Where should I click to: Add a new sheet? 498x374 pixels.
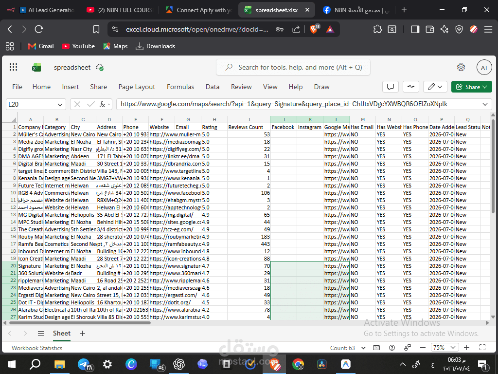pos(82,333)
